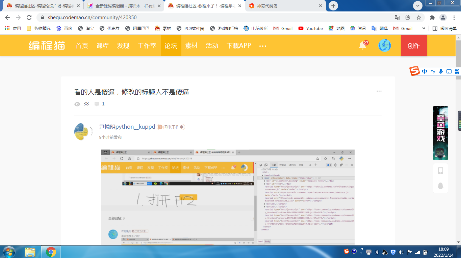Select 论坛 in the navigation bar
The width and height of the screenshot is (461, 258).
coord(171,45)
